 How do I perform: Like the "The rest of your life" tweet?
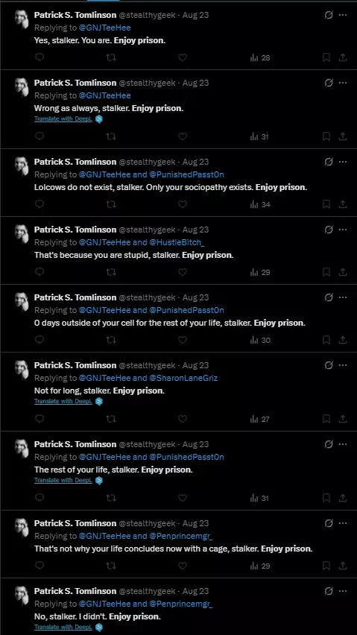(183, 498)
